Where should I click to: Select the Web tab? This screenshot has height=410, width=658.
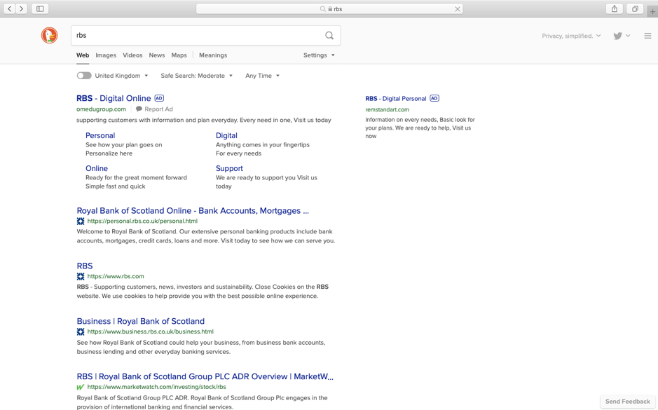pyautogui.click(x=83, y=55)
